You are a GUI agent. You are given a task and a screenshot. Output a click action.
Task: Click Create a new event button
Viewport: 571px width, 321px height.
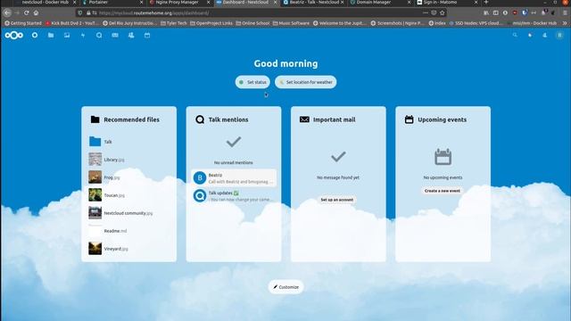click(443, 191)
